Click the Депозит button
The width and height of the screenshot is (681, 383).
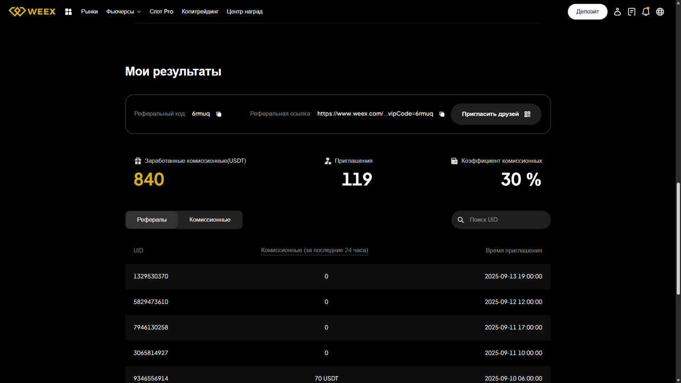pos(587,12)
